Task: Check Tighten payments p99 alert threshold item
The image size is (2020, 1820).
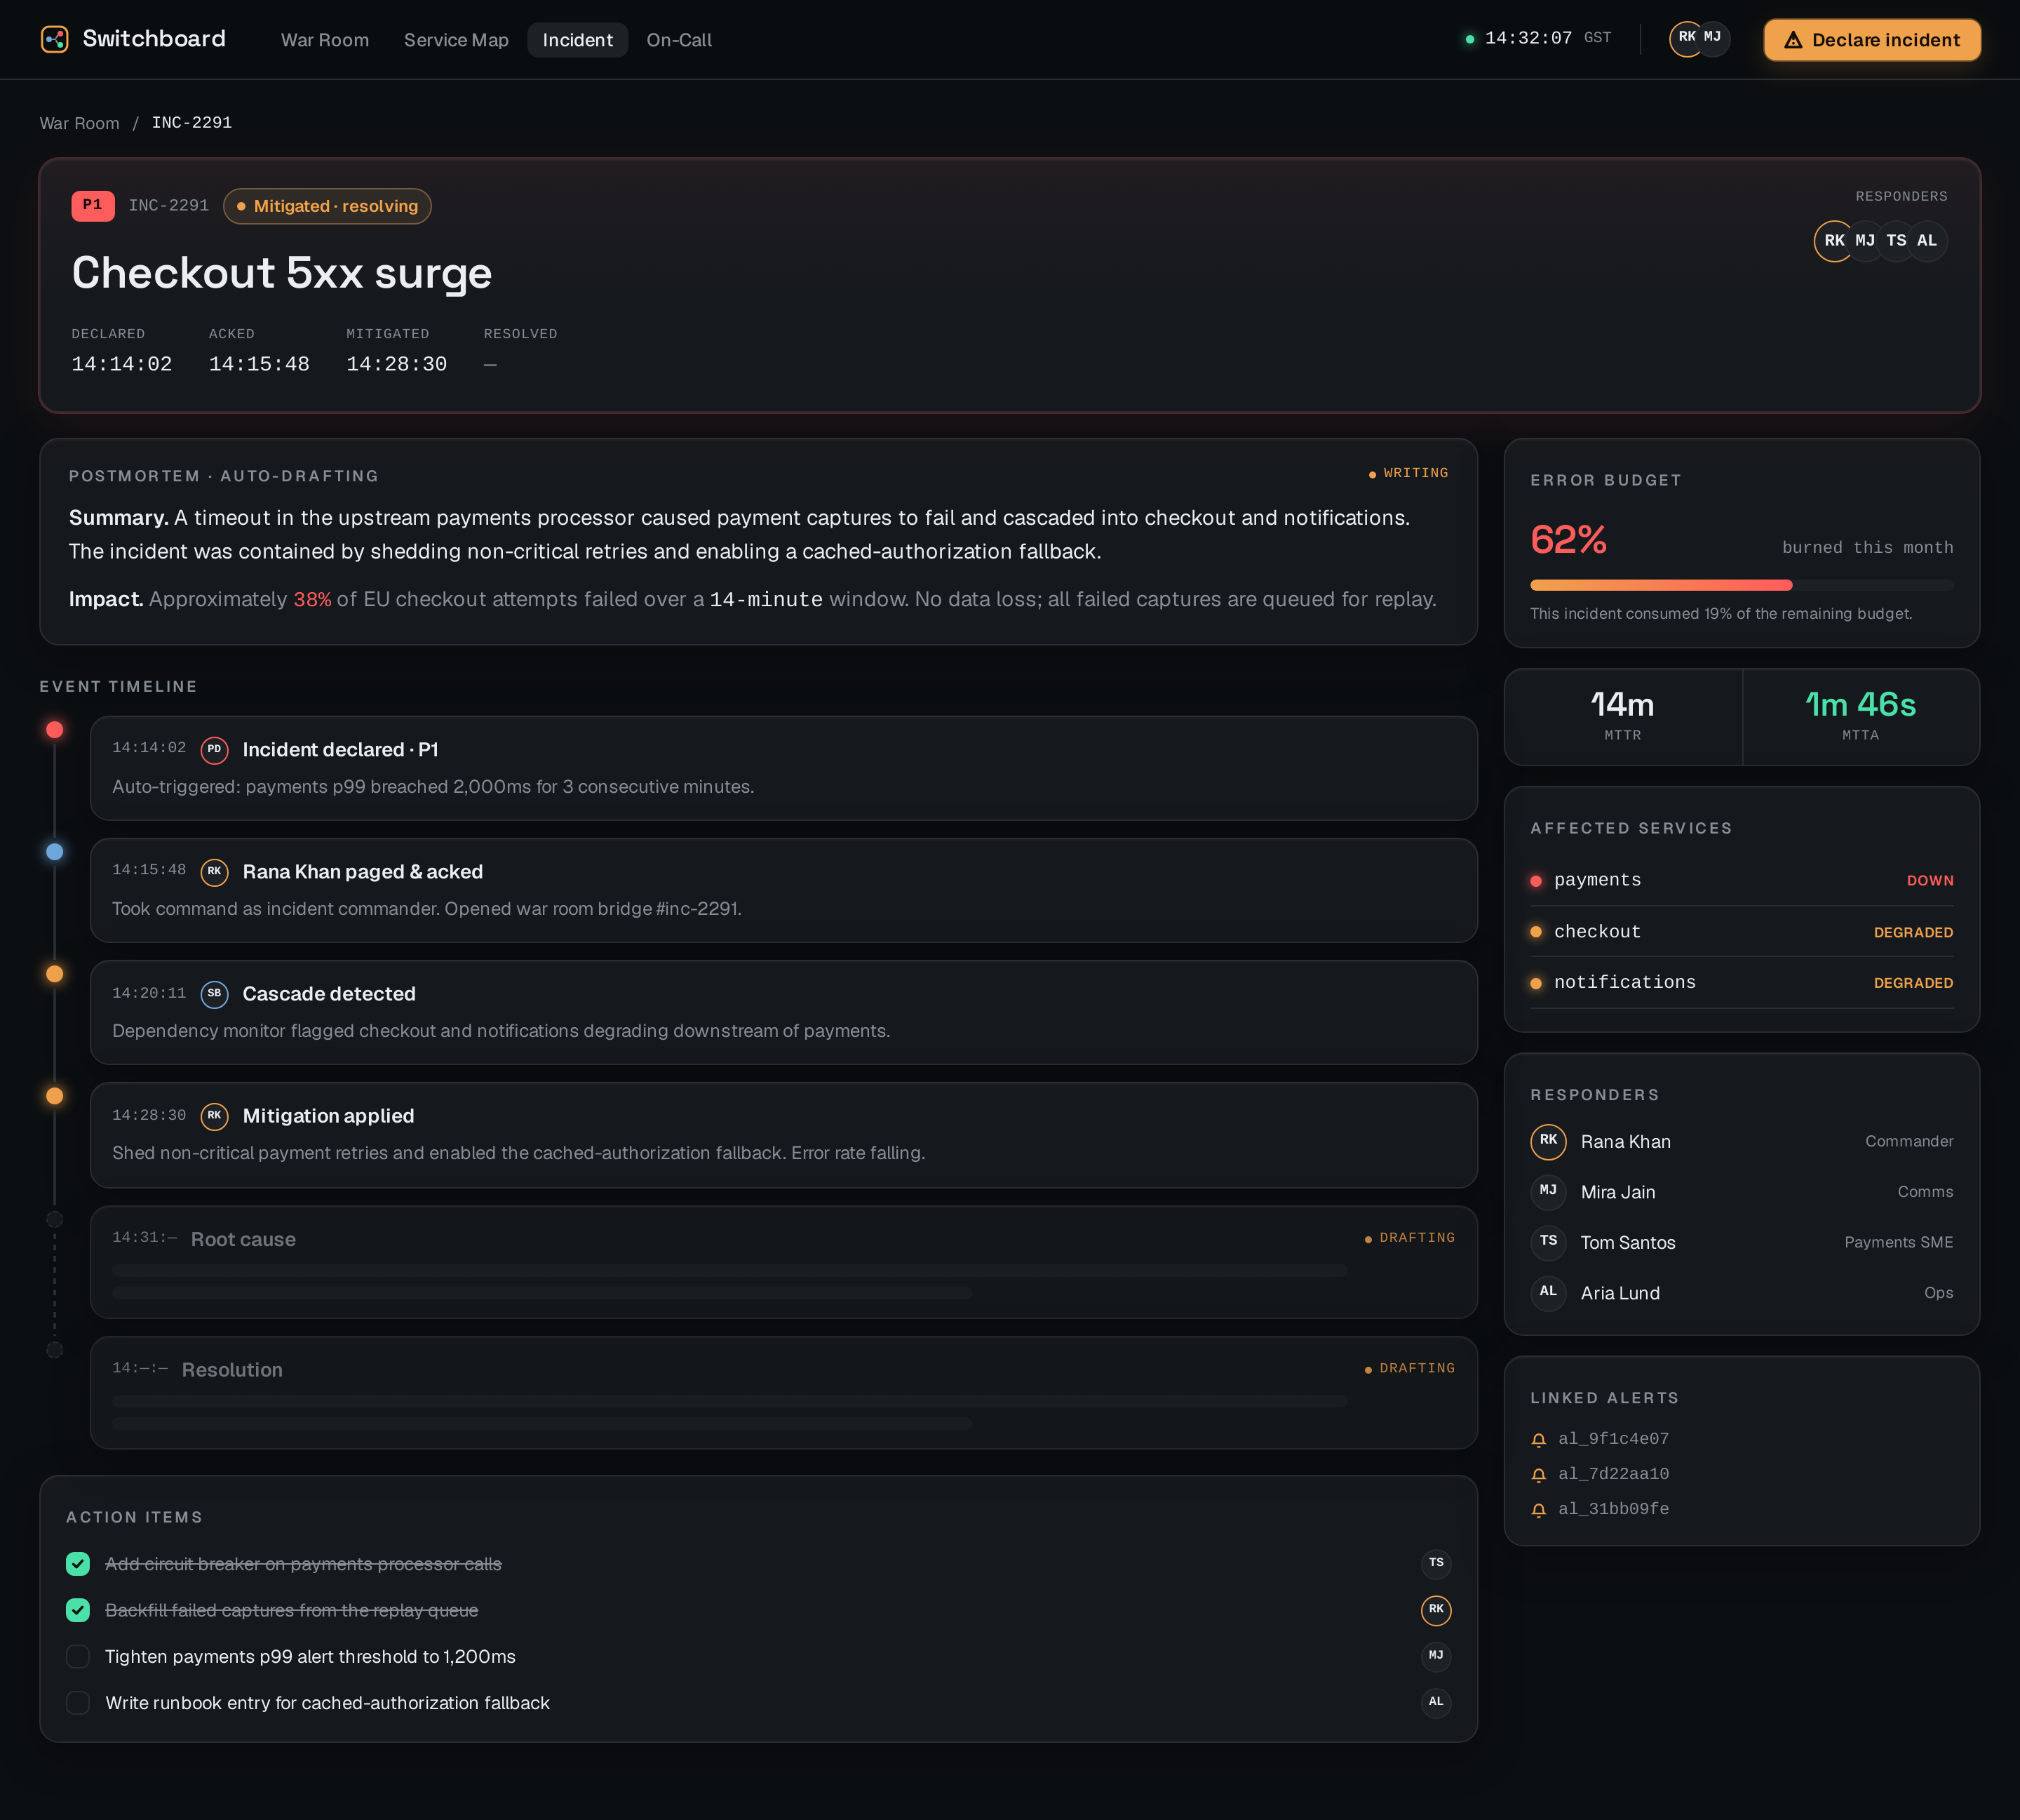Action: pos(78,1657)
